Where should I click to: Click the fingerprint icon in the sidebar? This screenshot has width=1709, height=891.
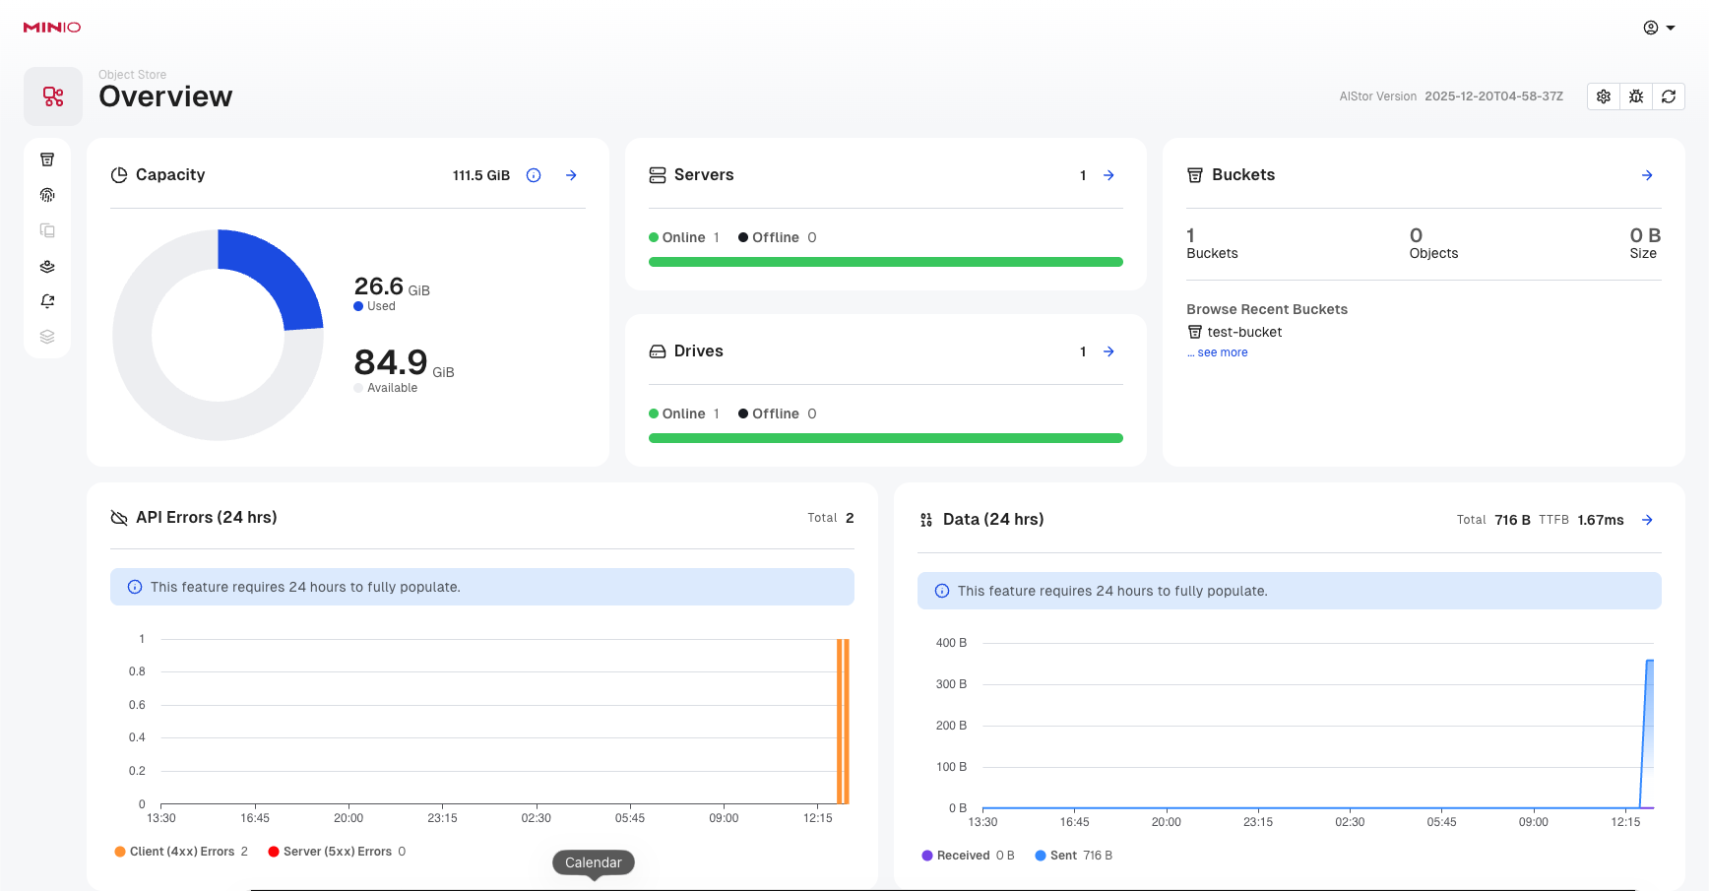pyautogui.click(x=47, y=195)
